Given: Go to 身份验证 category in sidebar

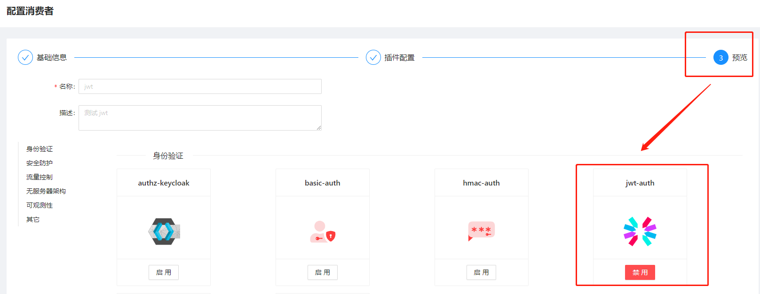Looking at the screenshot, I should click(40, 149).
